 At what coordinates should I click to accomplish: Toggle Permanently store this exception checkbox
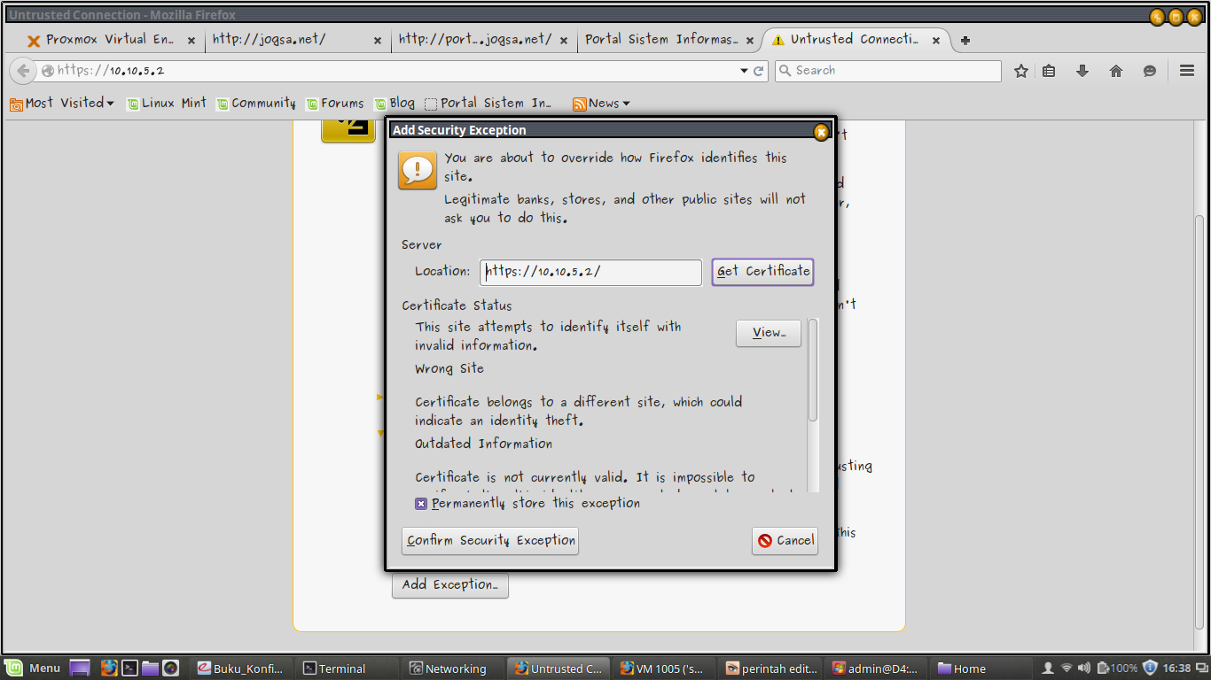421,504
